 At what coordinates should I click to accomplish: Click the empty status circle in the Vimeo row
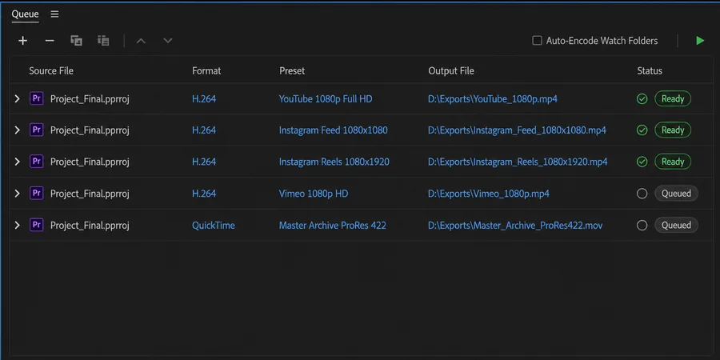642,194
